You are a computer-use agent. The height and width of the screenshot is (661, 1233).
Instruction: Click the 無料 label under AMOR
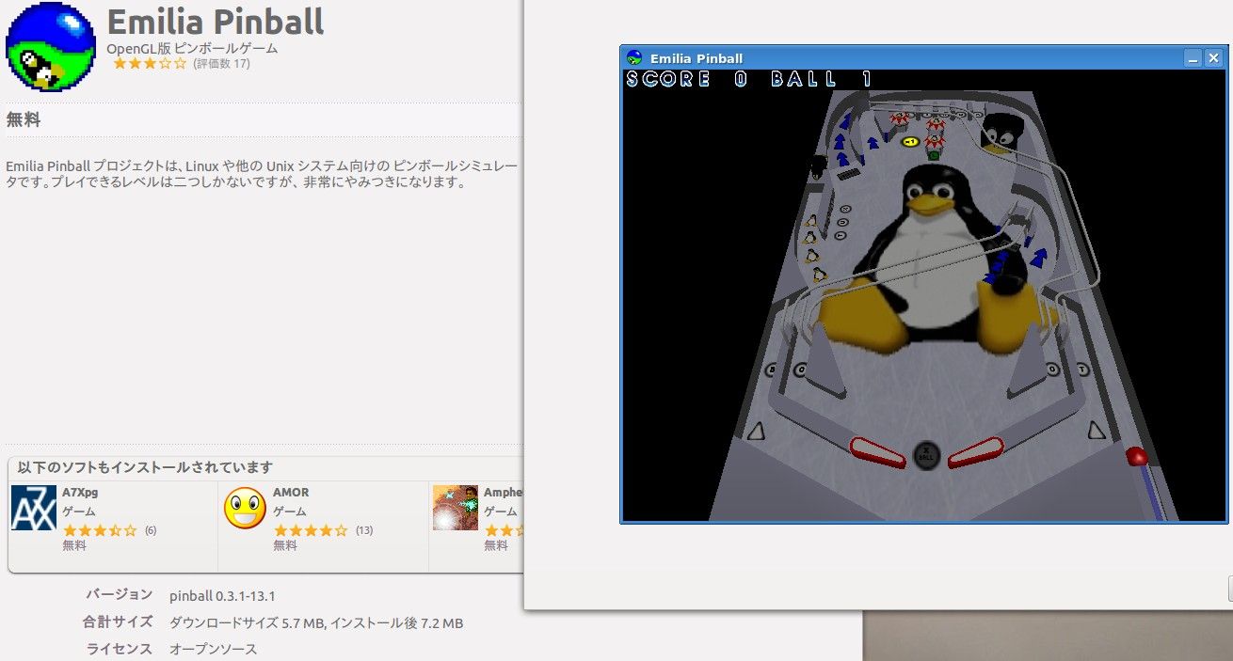coord(284,545)
